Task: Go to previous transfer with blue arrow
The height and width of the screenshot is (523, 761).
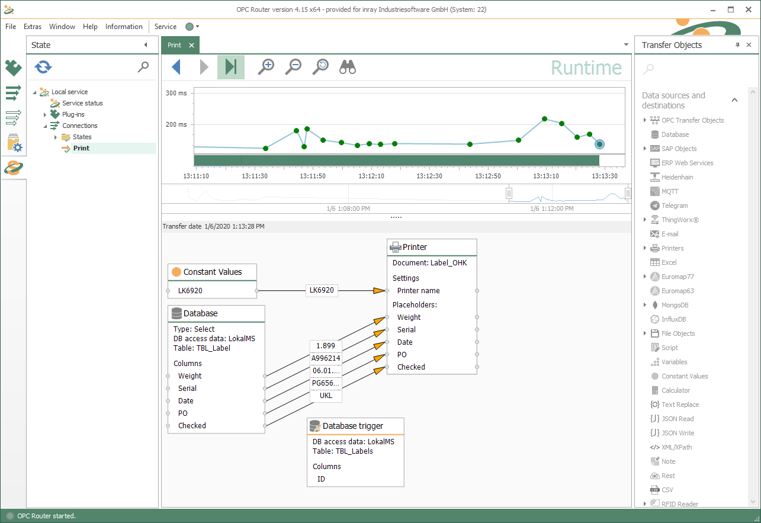Action: (176, 67)
